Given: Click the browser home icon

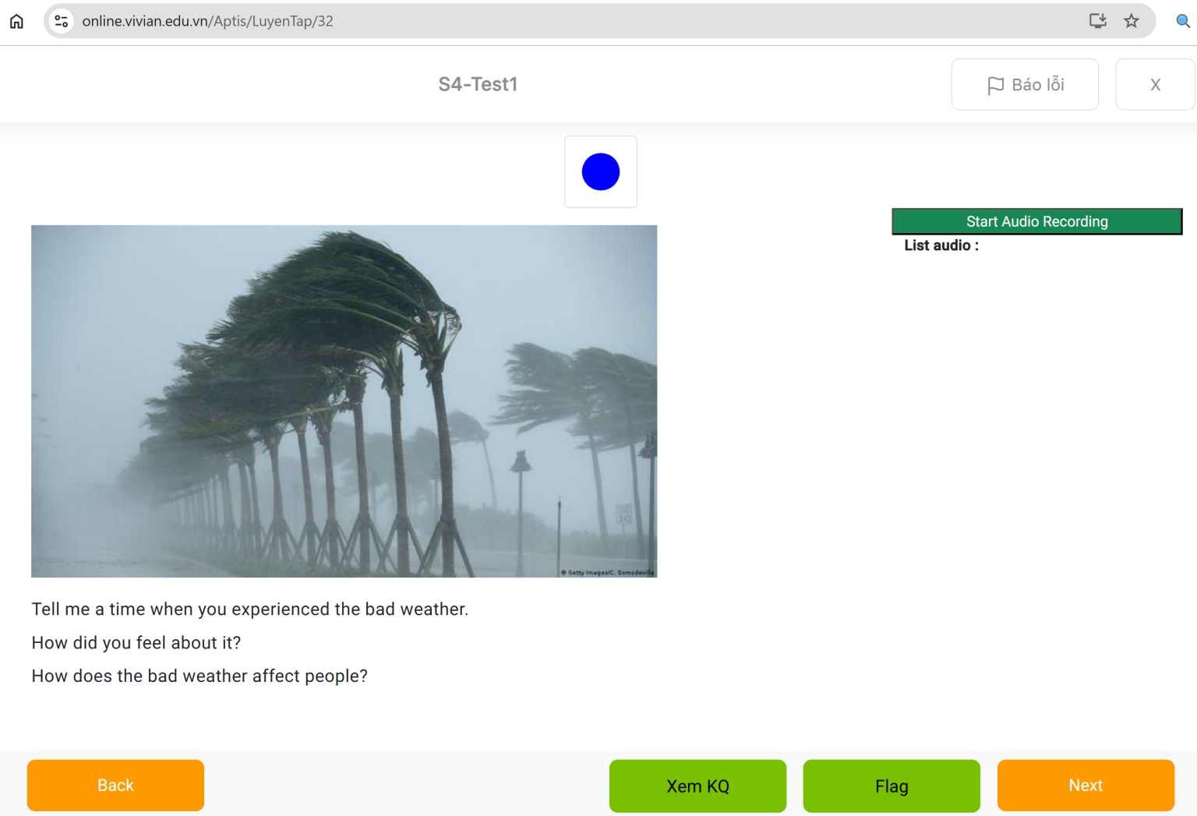Looking at the screenshot, I should [x=16, y=21].
